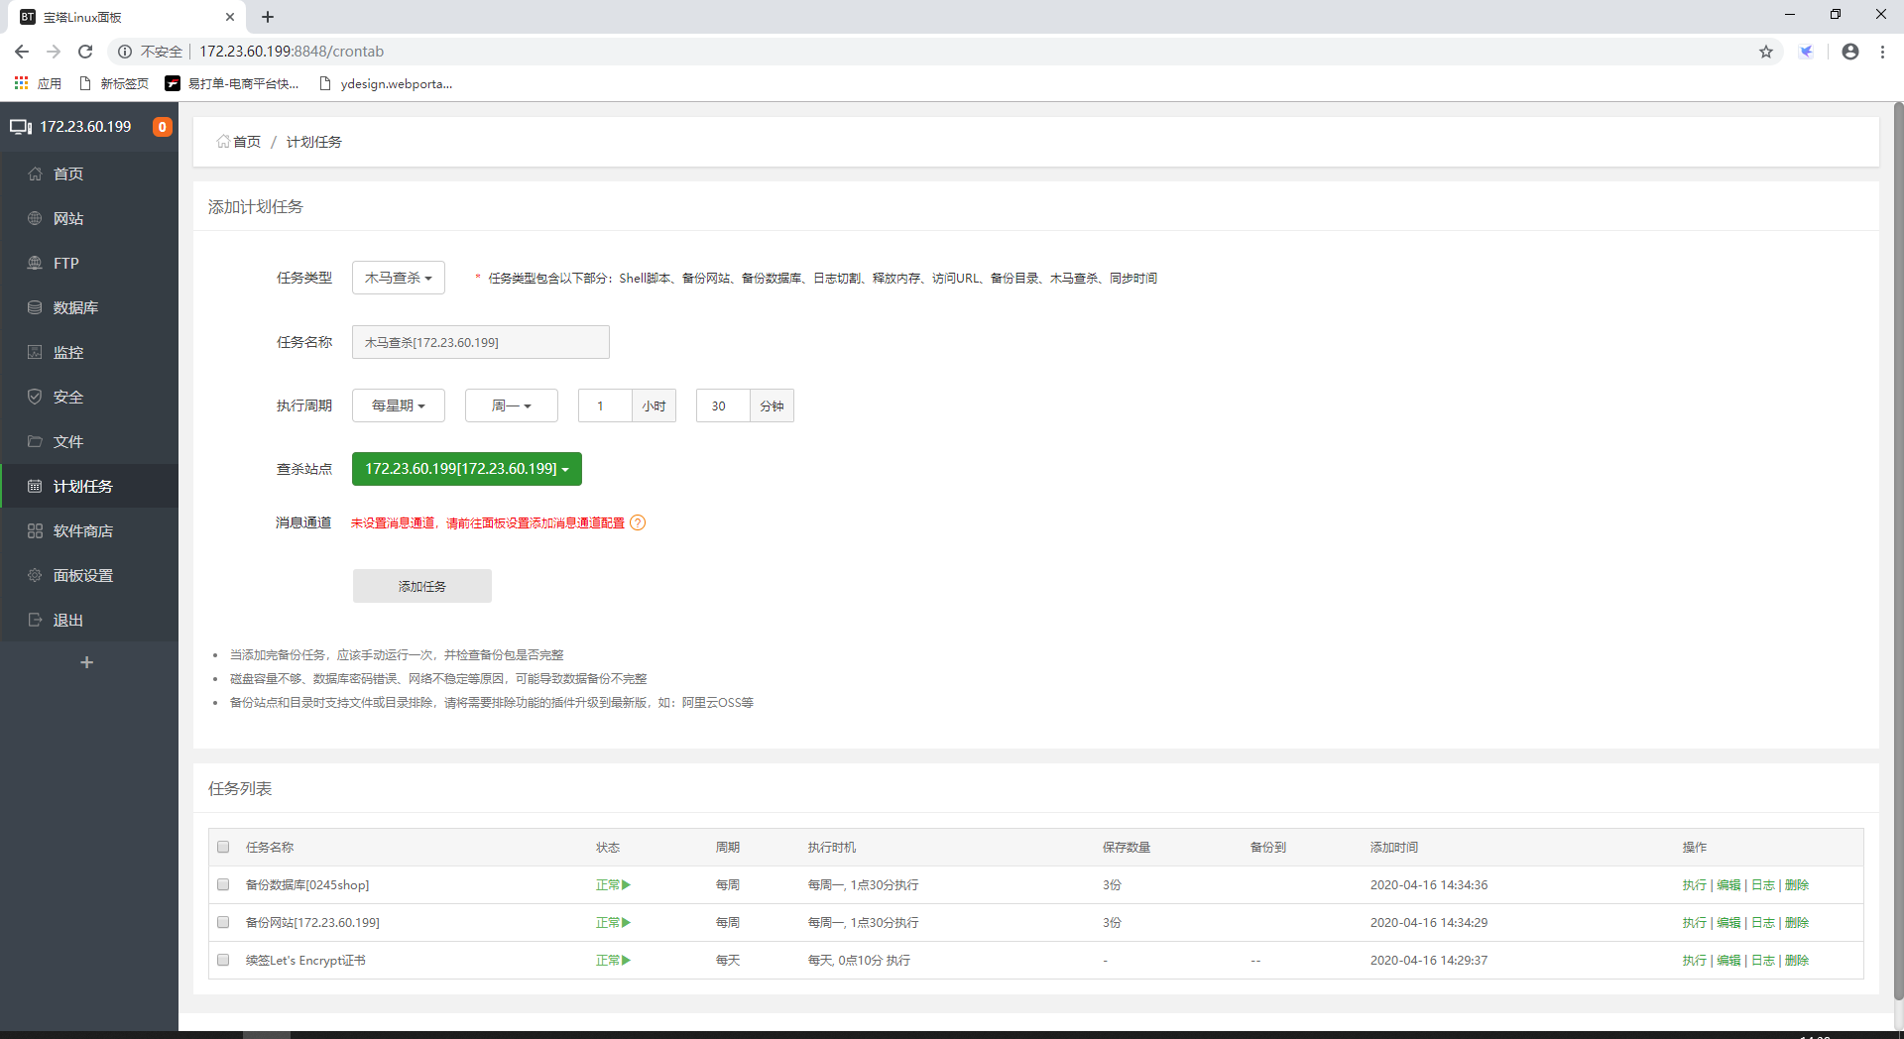Toggle the select-all checkbox in task table header
The width and height of the screenshot is (1904, 1039).
[223, 847]
